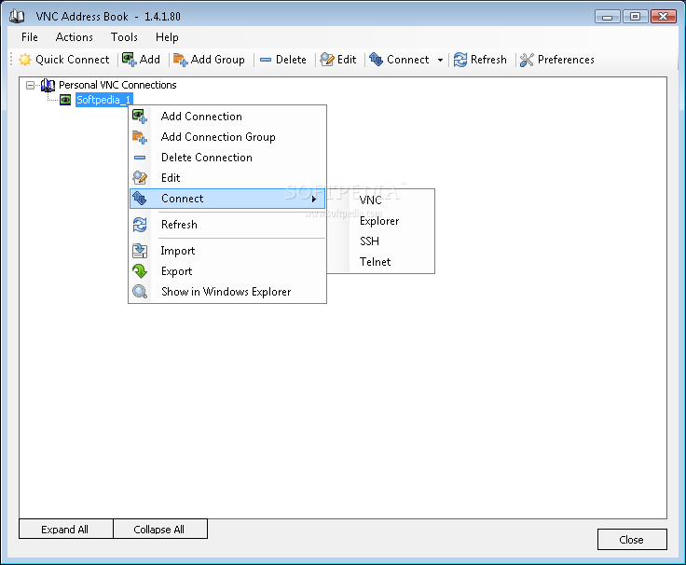Select Delete Connection in context menu
Image resolution: width=686 pixels, height=565 pixels.
(227, 158)
